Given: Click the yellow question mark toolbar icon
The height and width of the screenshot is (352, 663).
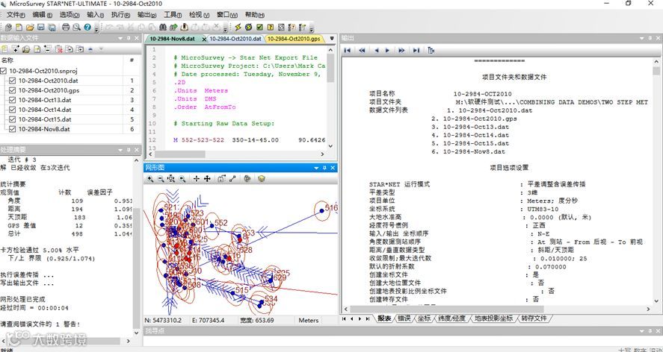Looking at the screenshot, I should pyautogui.click(x=271, y=28).
